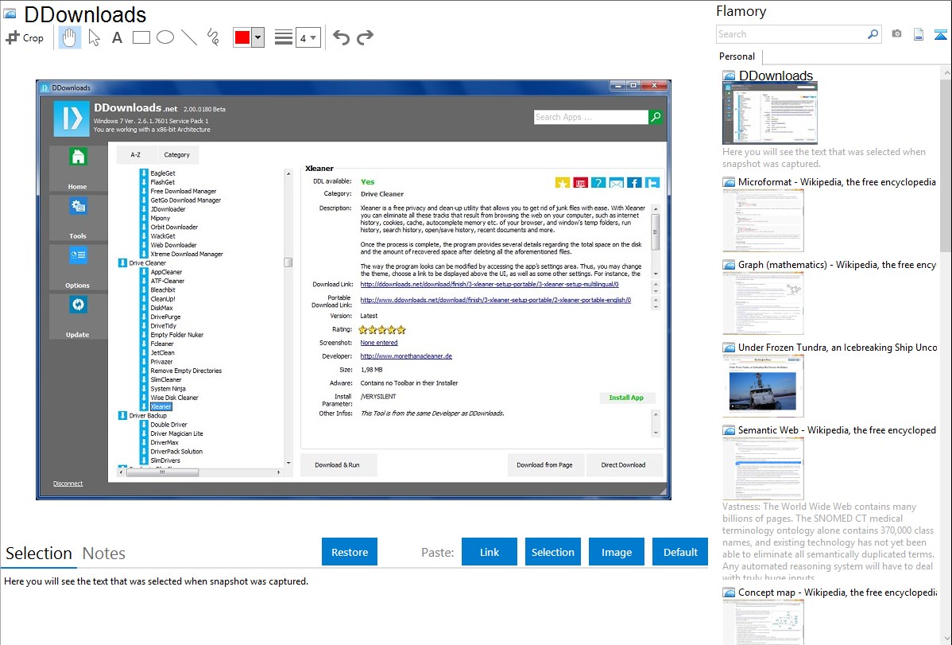The height and width of the screenshot is (645, 952).
Task: Pick the ellipse shape tool
Action: tap(165, 37)
